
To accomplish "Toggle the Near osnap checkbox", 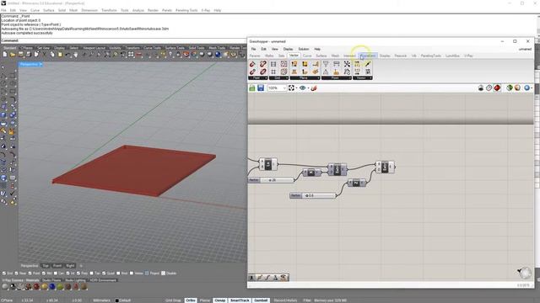I will (17, 273).
